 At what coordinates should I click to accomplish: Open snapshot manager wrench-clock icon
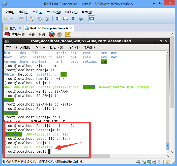(47, 19)
